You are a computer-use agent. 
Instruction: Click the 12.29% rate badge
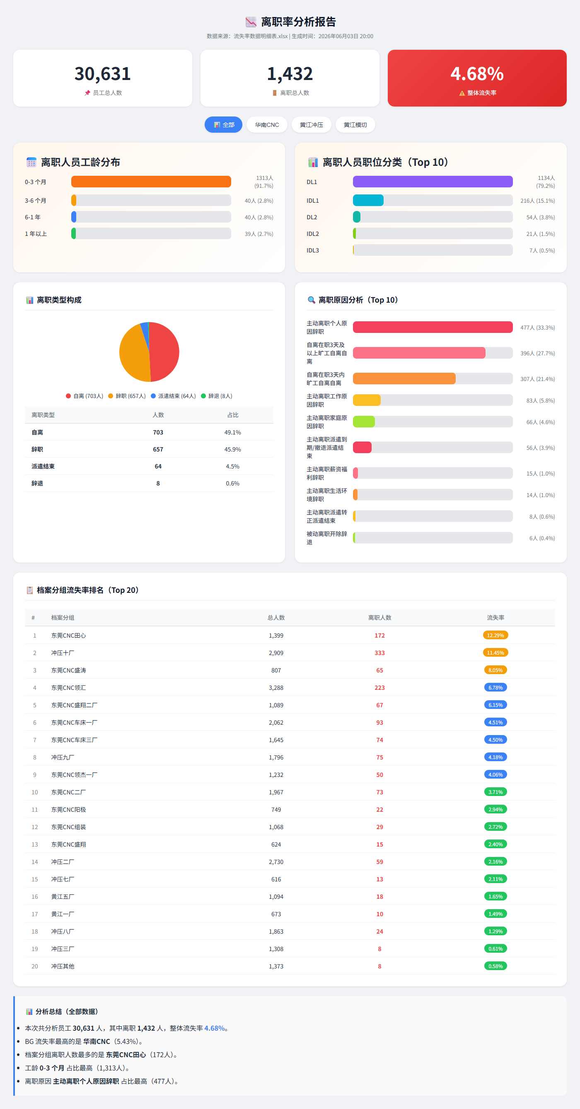click(495, 636)
